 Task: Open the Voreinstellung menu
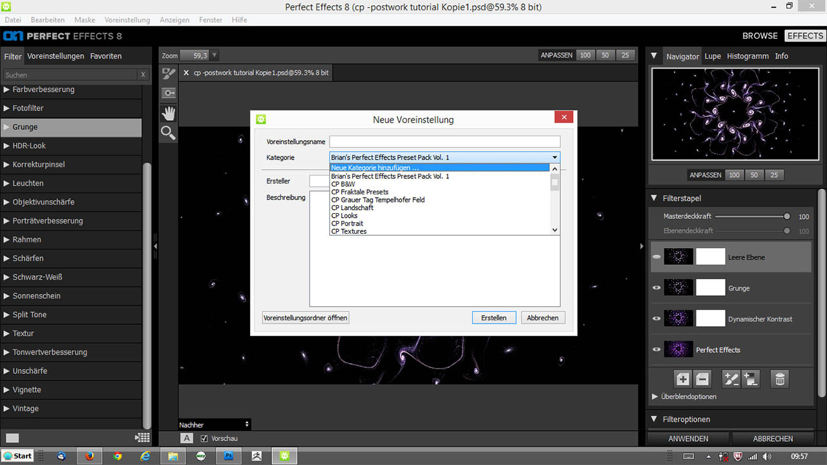(x=127, y=20)
